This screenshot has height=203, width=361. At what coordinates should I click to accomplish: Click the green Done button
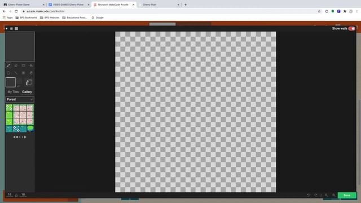(347, 195)
